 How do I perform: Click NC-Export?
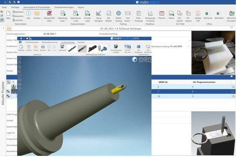pyautogui.click(x=180, y=16)
